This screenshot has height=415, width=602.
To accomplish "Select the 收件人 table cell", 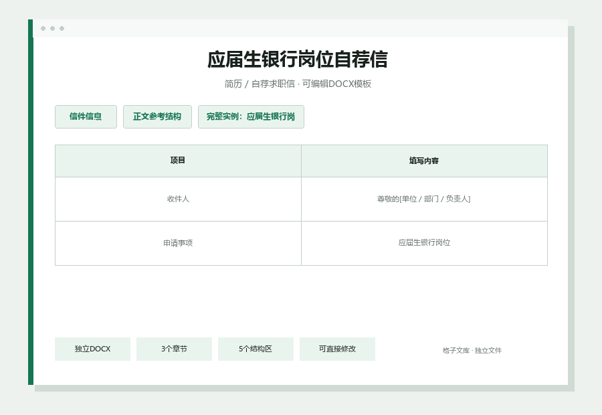I will coord(178,199).
